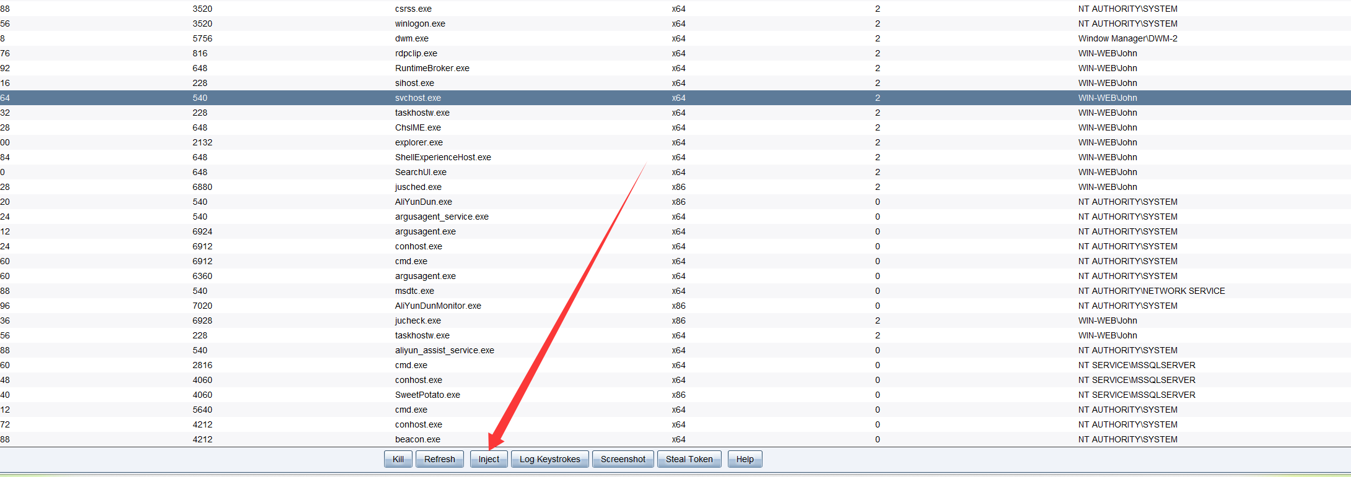Viewport: 1351px width, 477px height.
Task: Pick the RuntimeBroker.exe process row
Action: [432, 68]
